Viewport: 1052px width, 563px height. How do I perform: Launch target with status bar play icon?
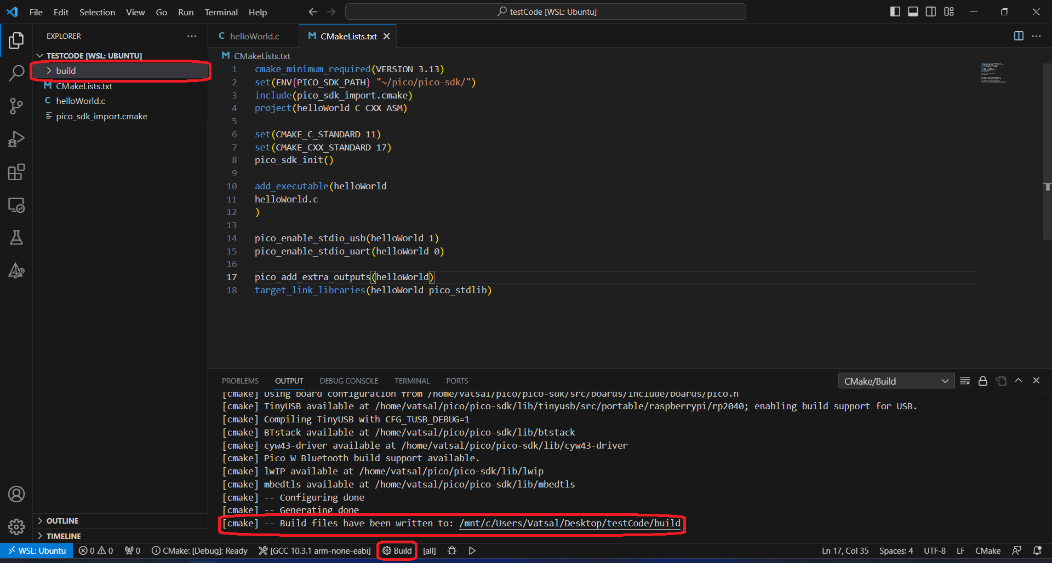(472, 550)
